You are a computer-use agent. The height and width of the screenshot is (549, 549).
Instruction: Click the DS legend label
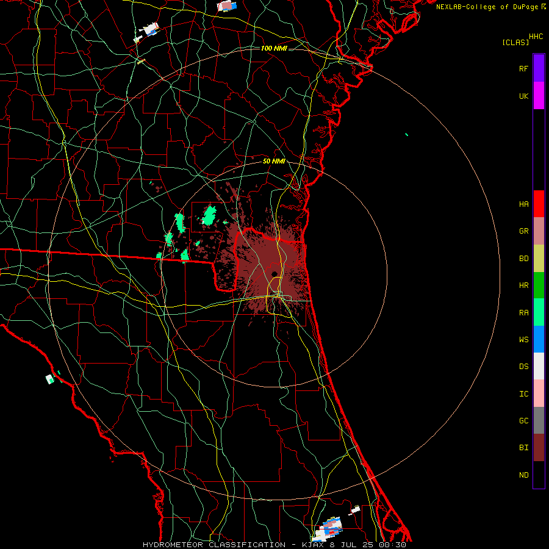[524, 366]
